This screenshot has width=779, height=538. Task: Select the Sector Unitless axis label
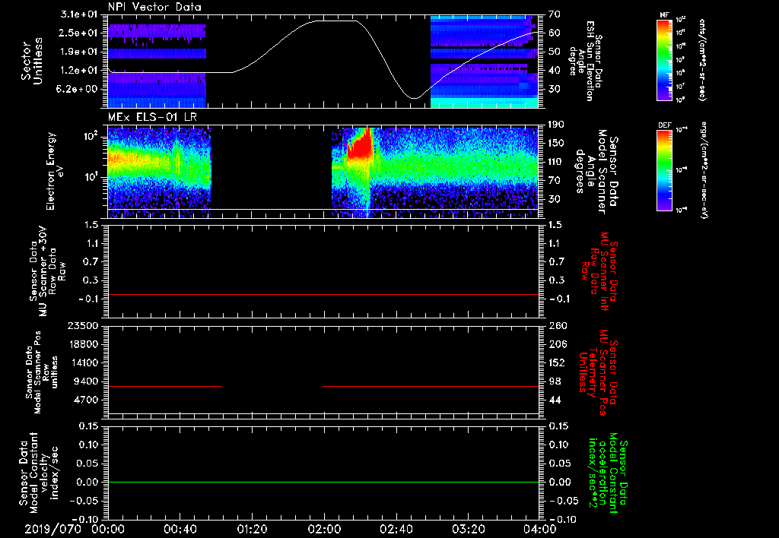pos(32,61)
